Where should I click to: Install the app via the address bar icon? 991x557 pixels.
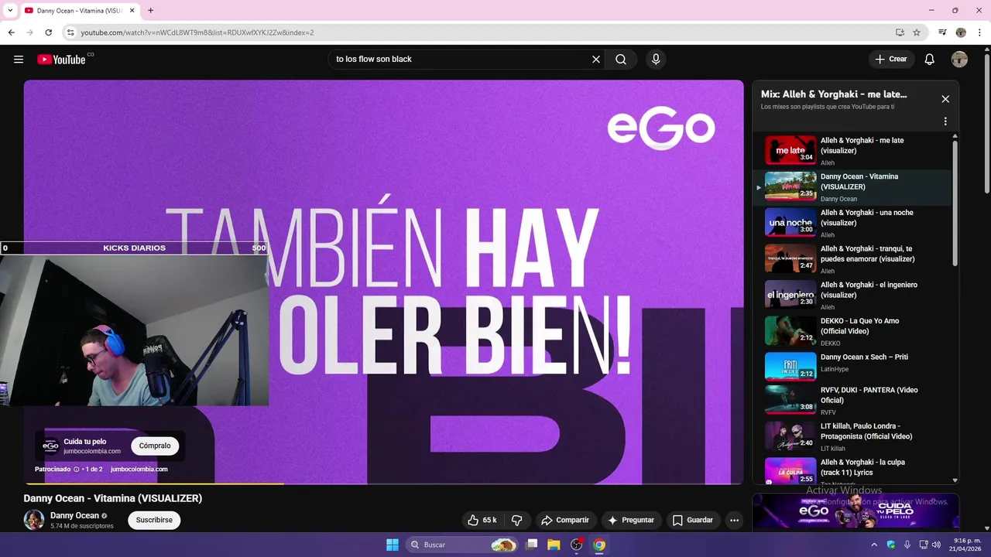point(900,32)
